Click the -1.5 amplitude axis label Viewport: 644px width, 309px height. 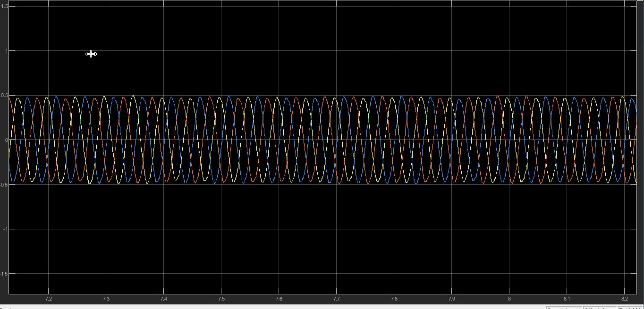click(x=4, y=274)
